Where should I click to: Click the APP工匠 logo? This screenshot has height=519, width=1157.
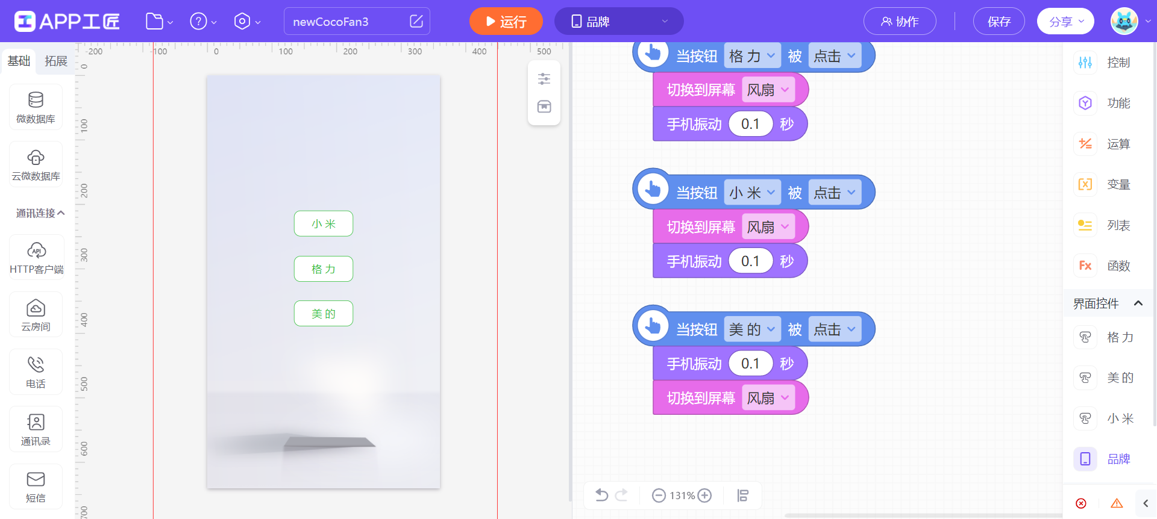(x=67, y=22)
